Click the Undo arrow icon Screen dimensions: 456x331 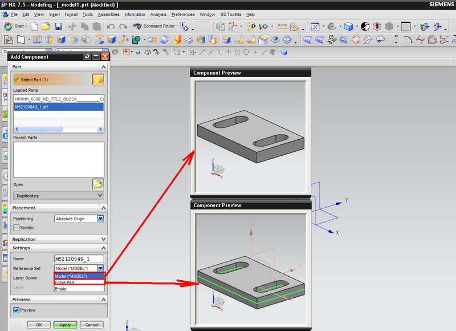tap(110, 26)
